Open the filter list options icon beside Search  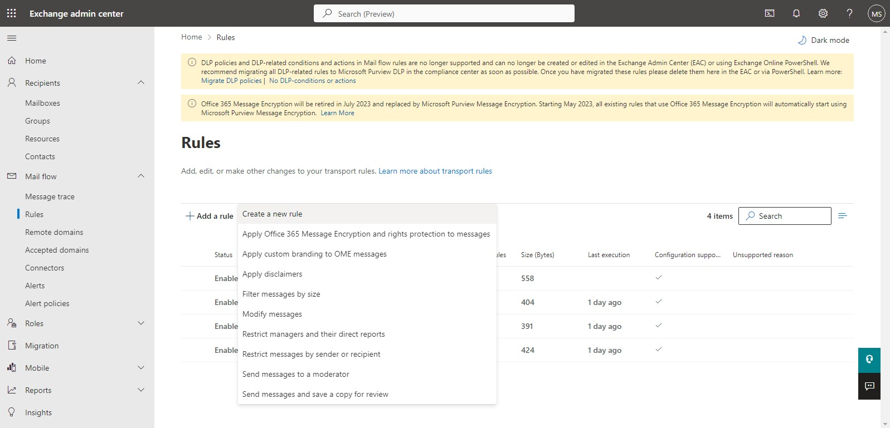(x=843, y=216)
